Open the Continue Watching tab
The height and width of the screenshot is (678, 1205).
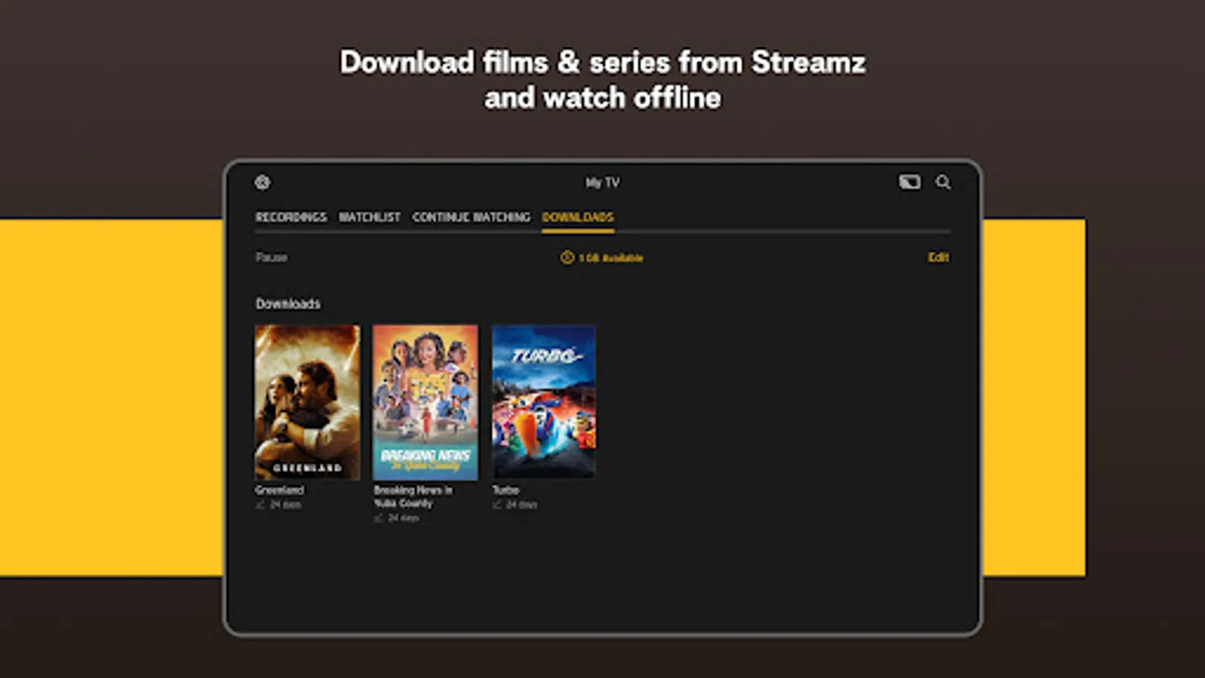471,217
